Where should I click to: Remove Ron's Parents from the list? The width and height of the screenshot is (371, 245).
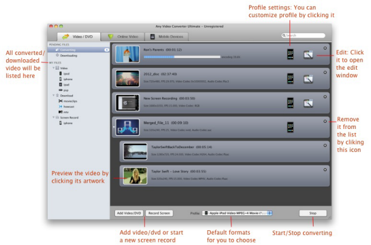[x=325, y=48]
